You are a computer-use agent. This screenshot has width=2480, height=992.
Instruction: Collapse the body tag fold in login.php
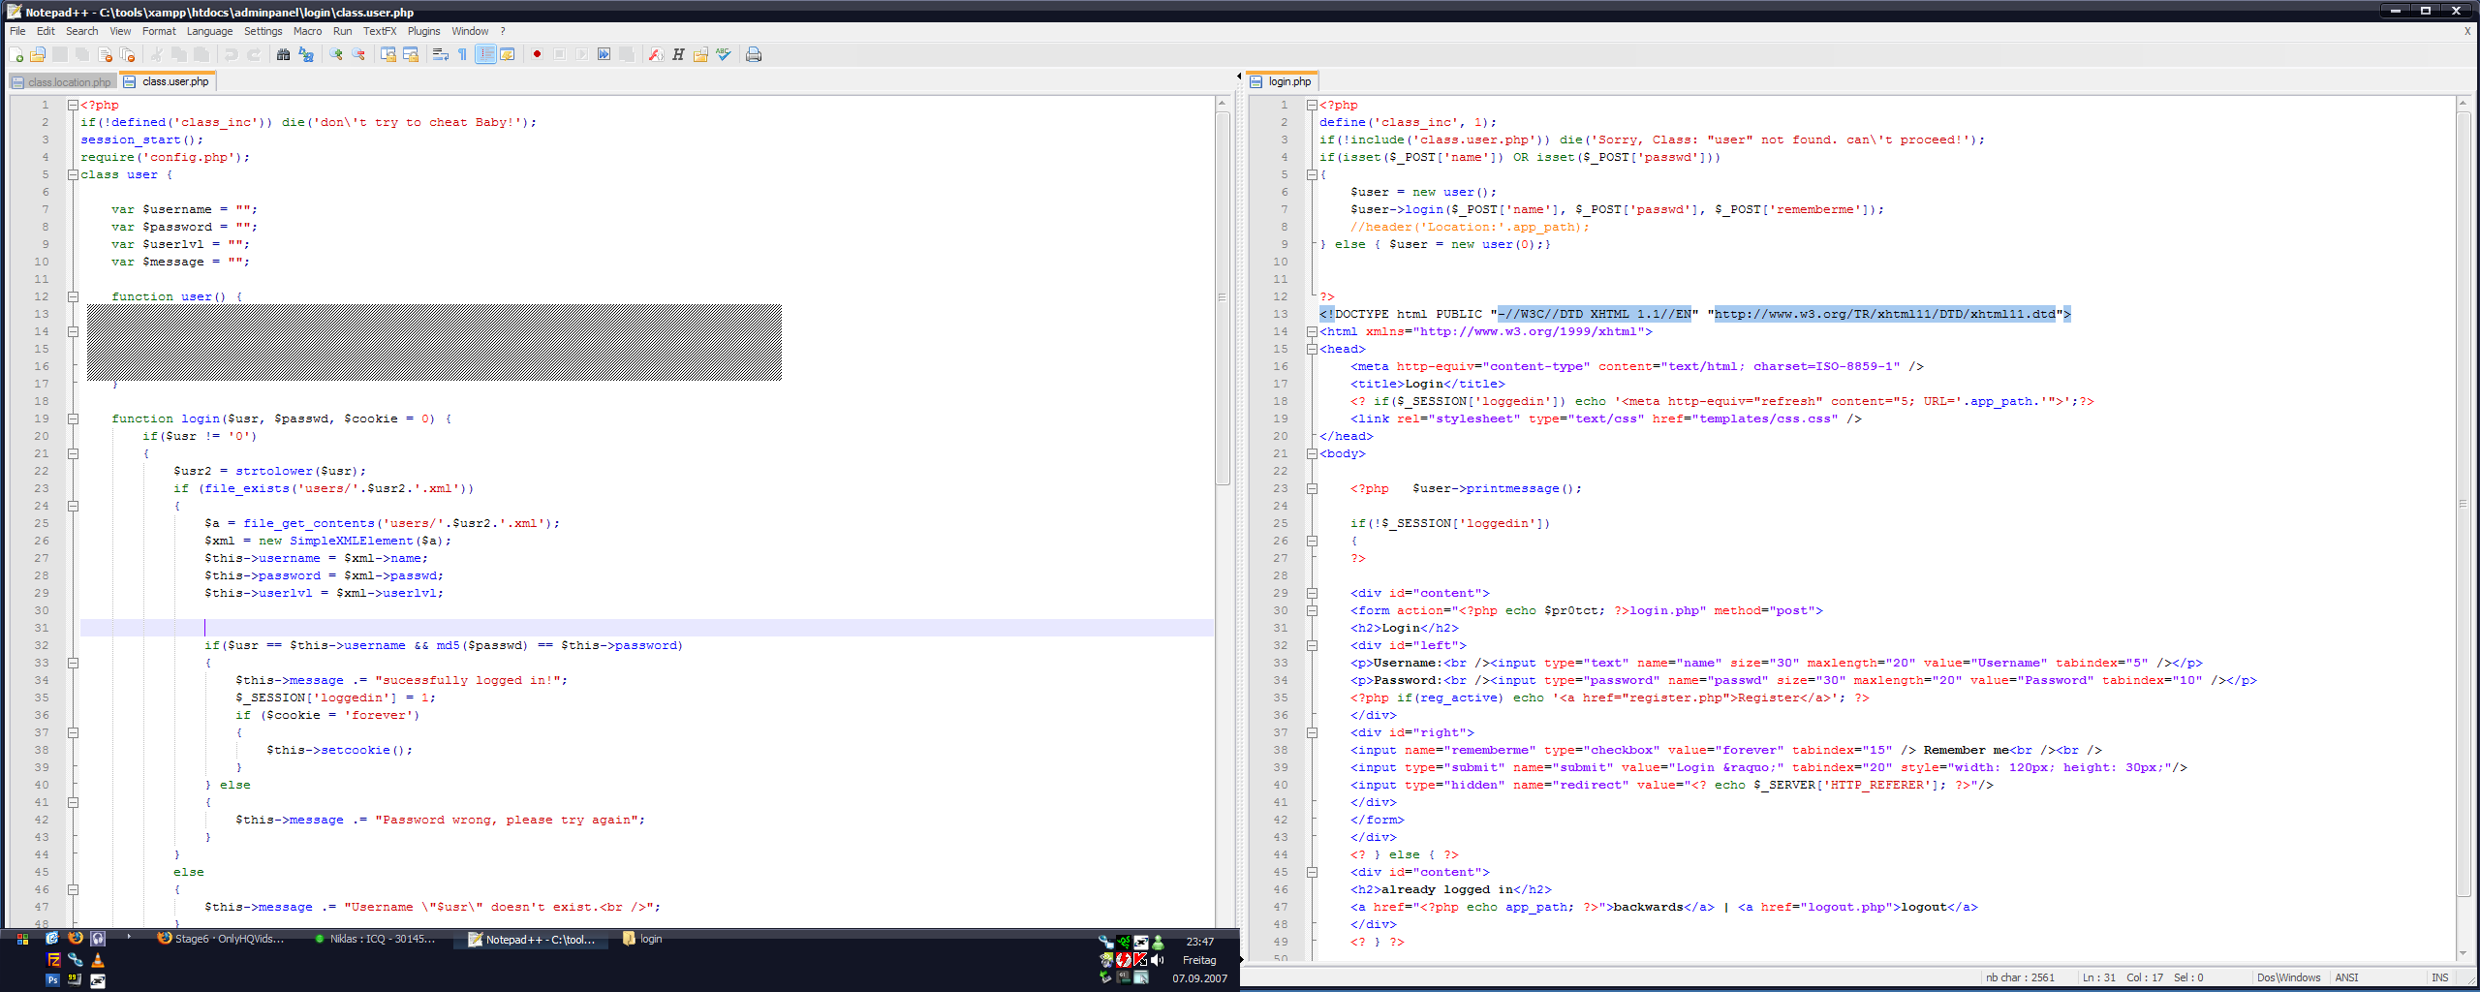1312,453
